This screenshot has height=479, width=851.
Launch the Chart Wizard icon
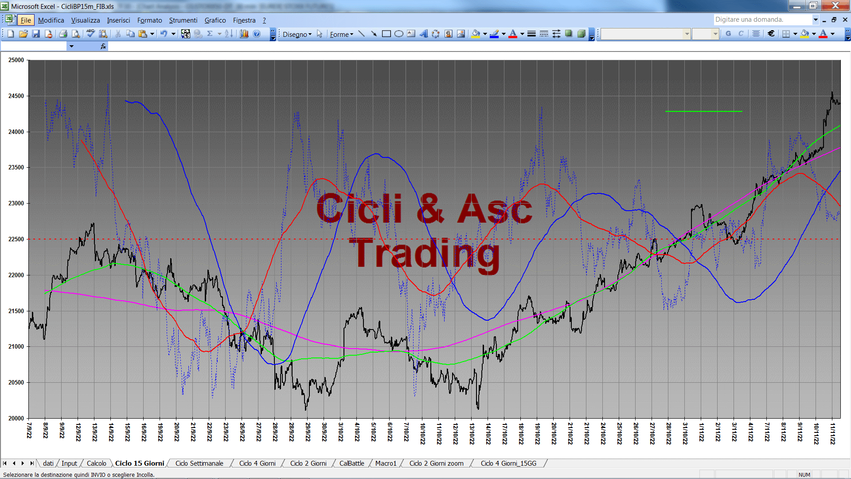244,34
